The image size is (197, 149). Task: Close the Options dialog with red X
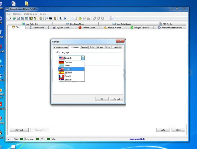[x=120, y=41]
